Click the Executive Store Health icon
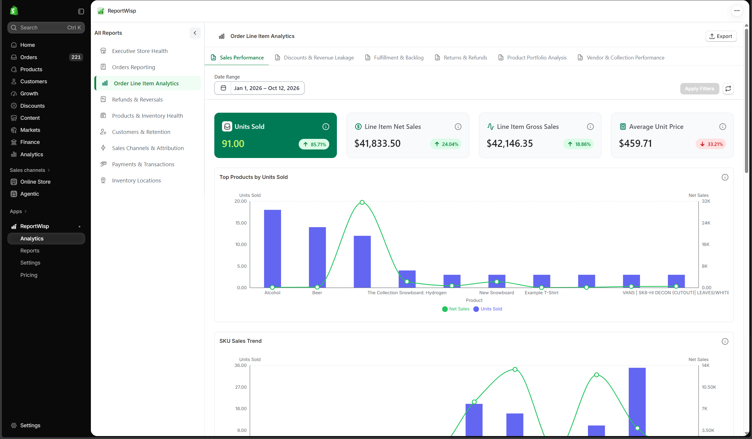Screen dimensions: 752x439 (103, 51)
